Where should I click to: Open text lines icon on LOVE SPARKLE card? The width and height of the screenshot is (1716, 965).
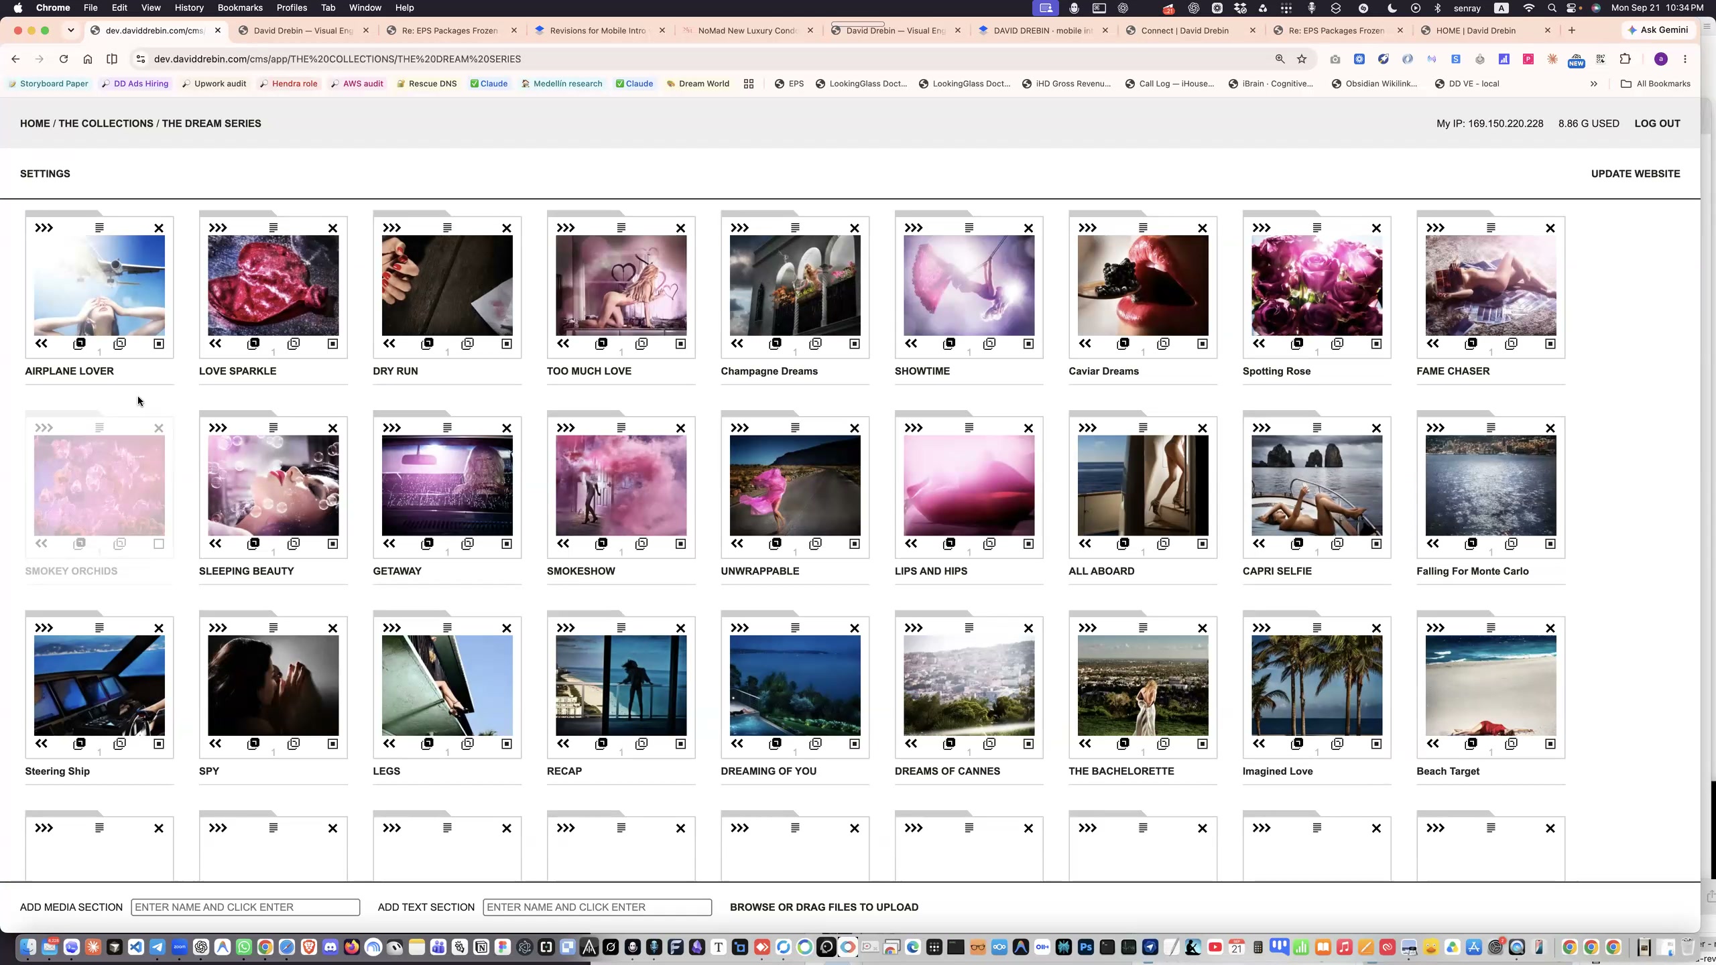coord(273,228)
